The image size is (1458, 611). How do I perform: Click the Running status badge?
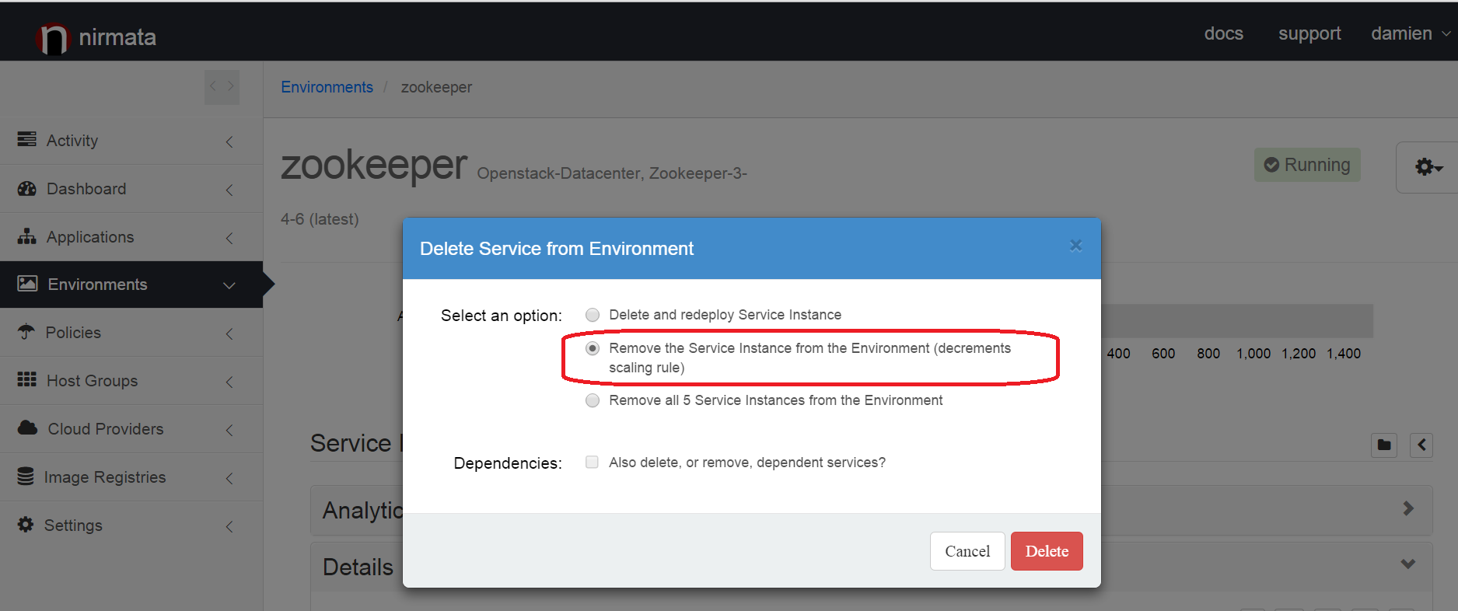click(1307, 165)
